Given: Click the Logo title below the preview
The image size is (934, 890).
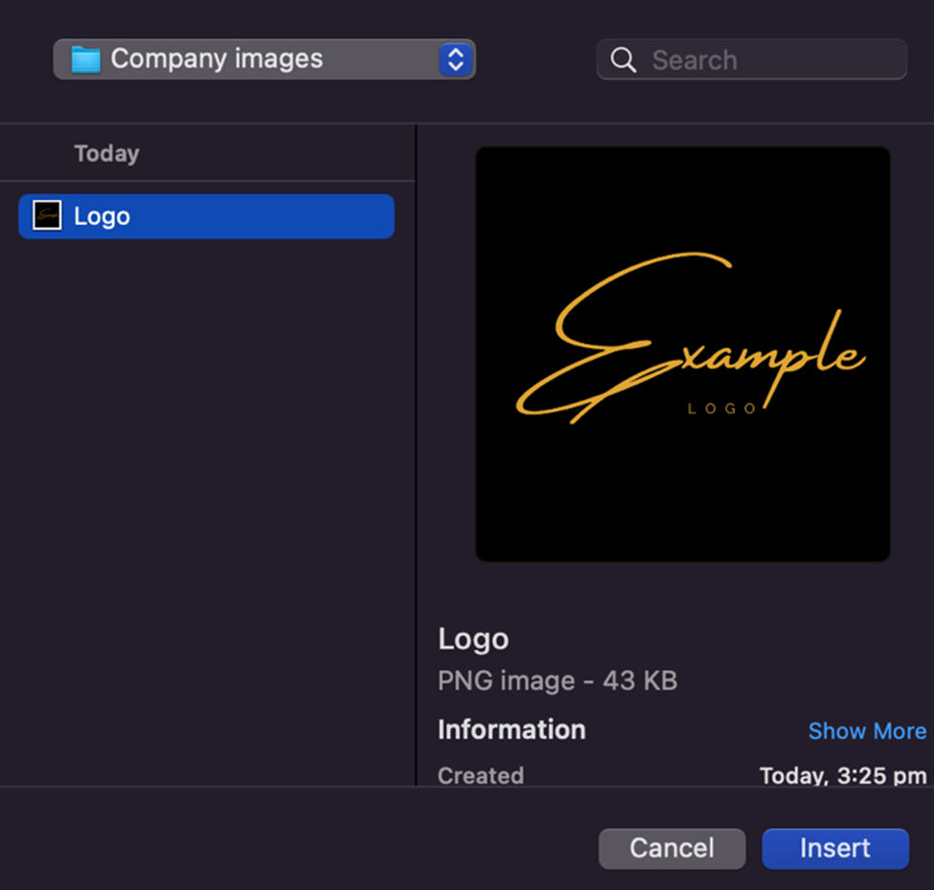Looking at the screenshot, I should pos(473,639).
